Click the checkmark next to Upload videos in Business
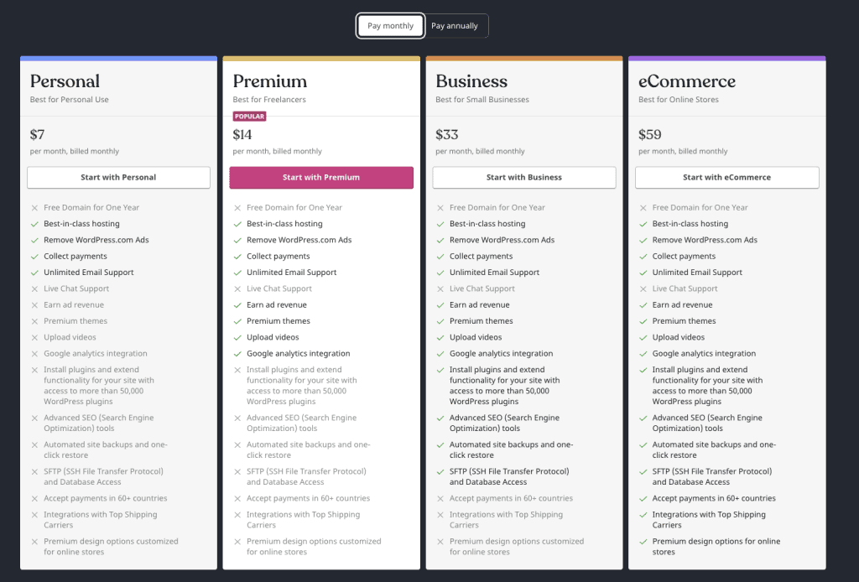 coord(440,337)
